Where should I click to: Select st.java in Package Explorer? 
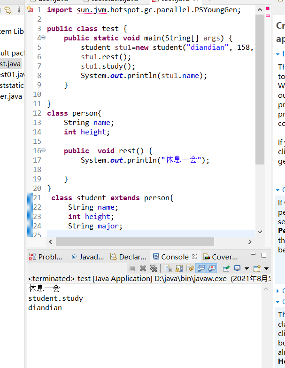10,64
